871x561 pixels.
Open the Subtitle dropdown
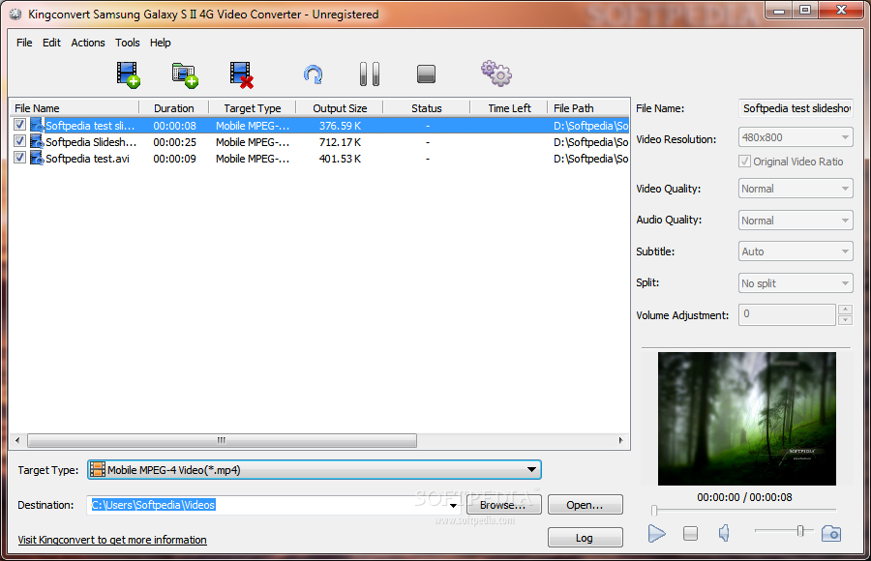tap(796, 251)
